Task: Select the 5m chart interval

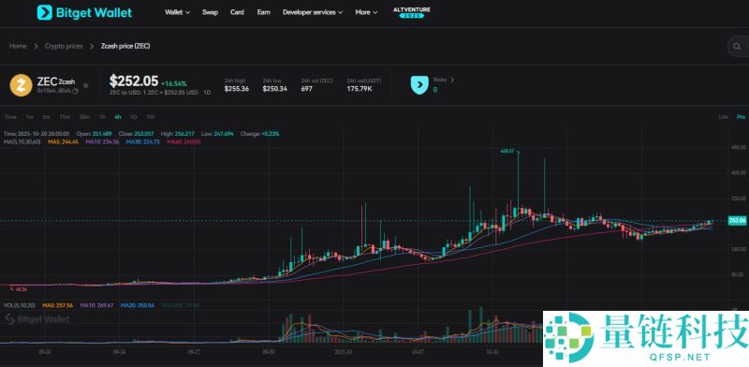Action: pos(46,117)
